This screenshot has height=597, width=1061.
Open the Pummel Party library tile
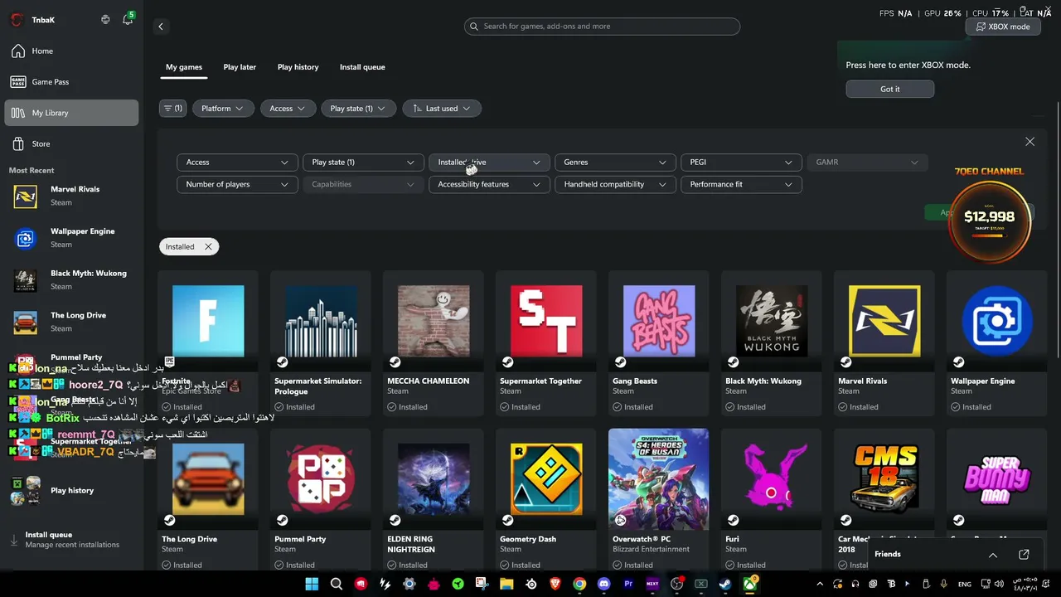[321, 500]
